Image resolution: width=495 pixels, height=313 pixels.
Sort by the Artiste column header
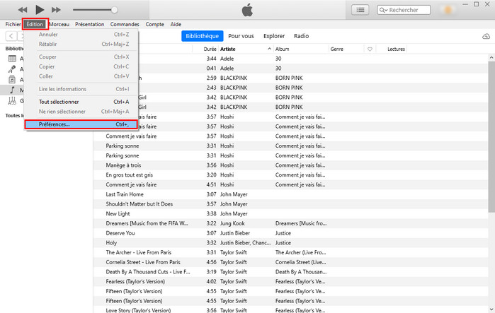pos(228,49)
